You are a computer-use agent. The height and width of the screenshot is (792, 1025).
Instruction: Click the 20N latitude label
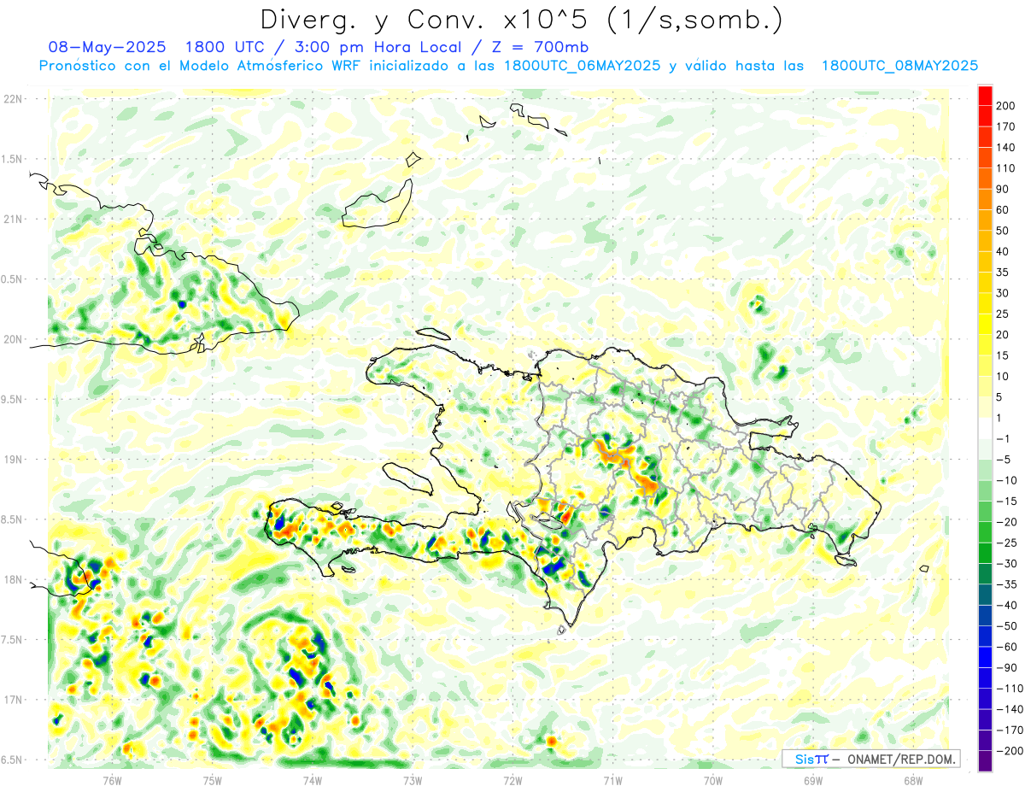(x=12, y=339)
